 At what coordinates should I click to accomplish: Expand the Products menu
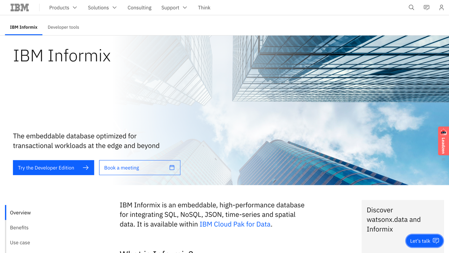pyautogui.click(x=63, y=7)
